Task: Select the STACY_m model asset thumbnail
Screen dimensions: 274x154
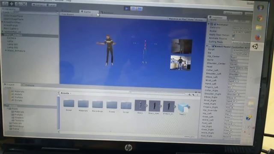Action: point(169,107)
